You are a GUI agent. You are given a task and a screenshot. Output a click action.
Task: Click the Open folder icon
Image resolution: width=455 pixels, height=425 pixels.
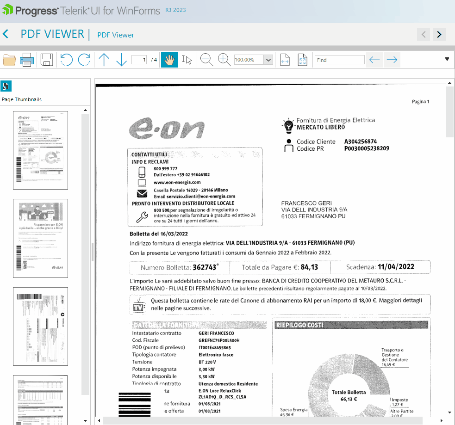9,60
